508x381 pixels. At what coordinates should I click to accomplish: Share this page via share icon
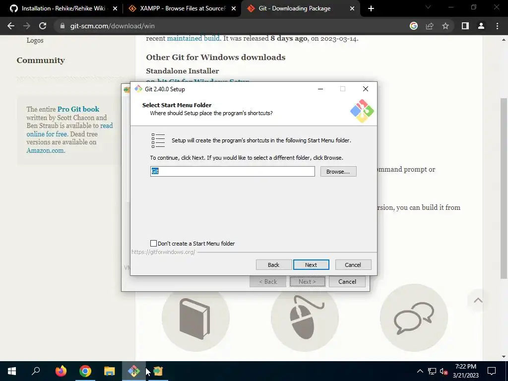point(430,26)
